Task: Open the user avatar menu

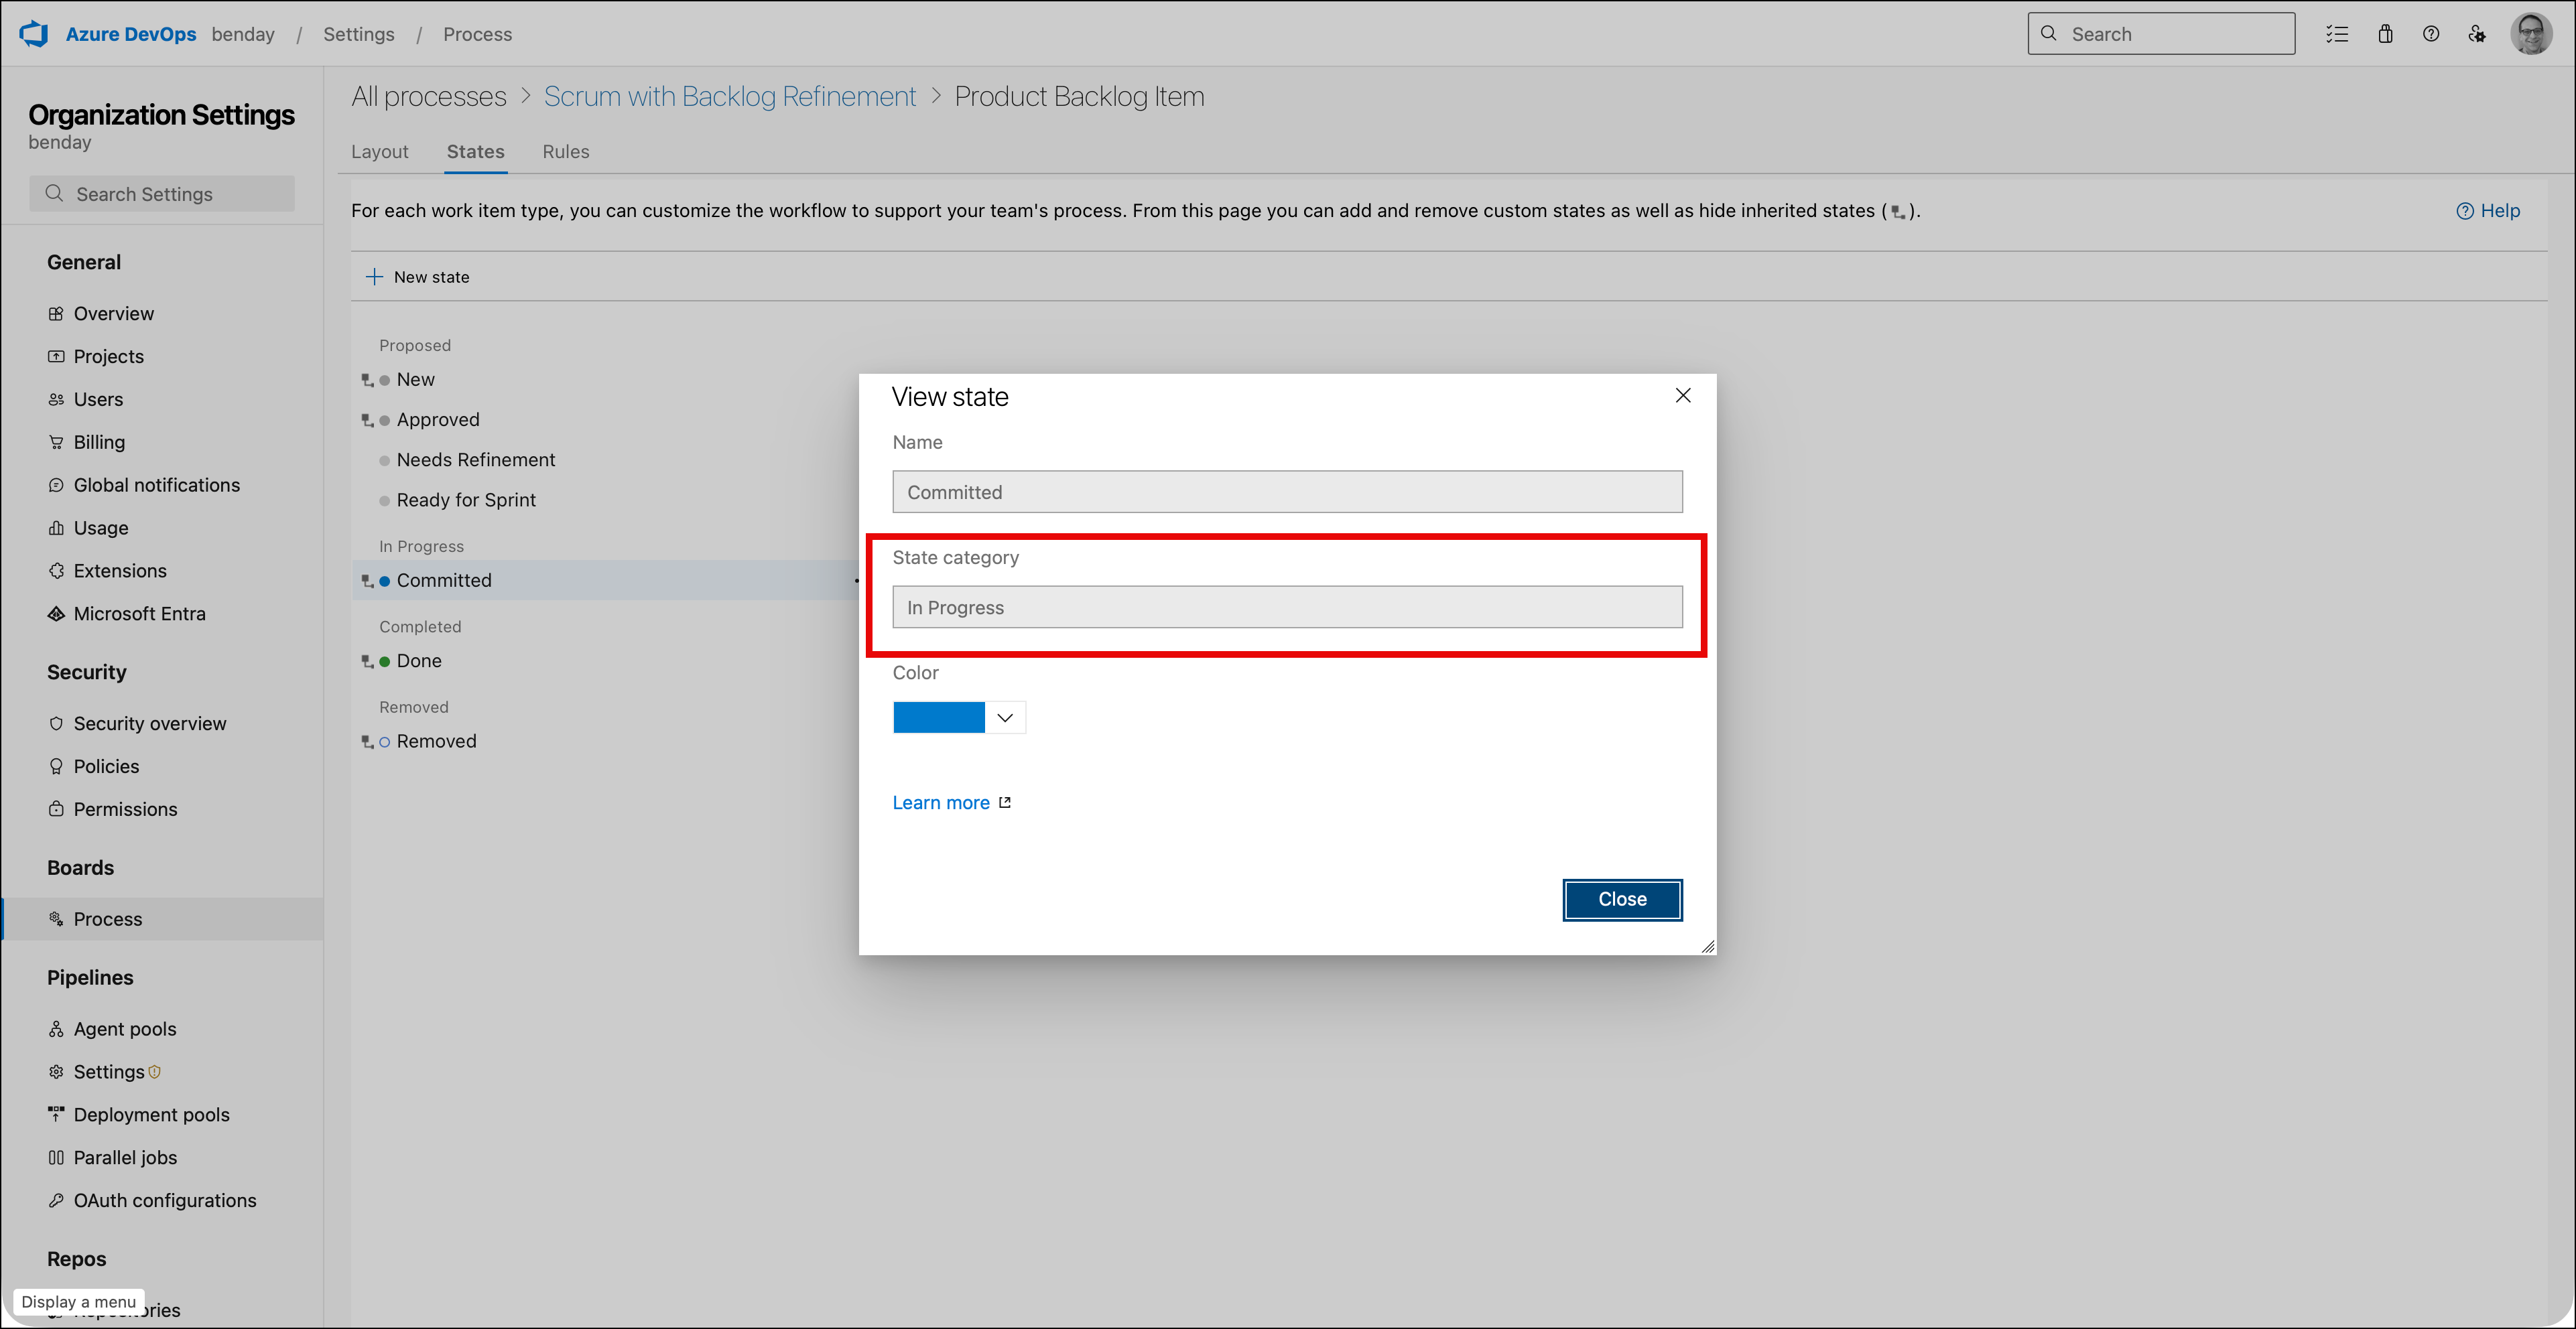Action: tap(2531, 33)
